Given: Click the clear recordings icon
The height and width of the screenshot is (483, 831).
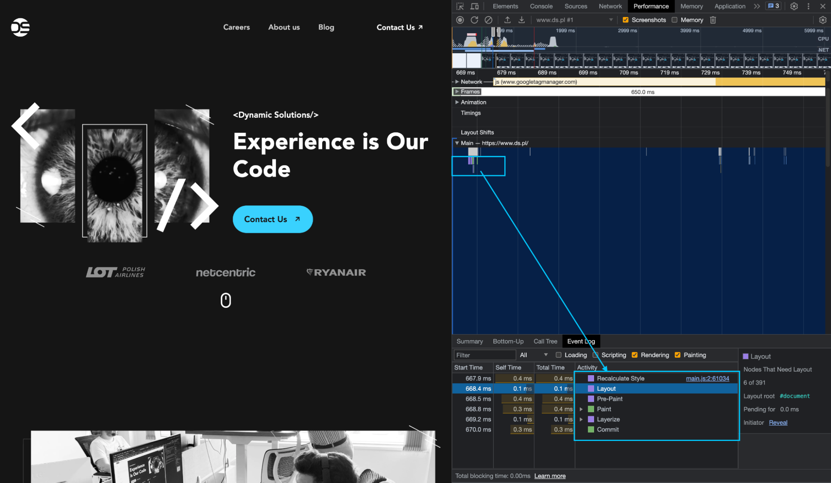Looking at the screenshot, I should click(489, 20).
